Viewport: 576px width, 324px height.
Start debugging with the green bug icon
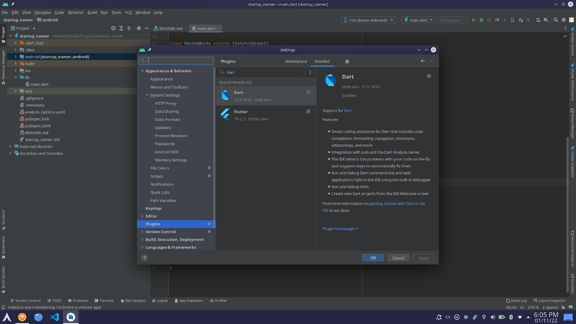point(481,20)
